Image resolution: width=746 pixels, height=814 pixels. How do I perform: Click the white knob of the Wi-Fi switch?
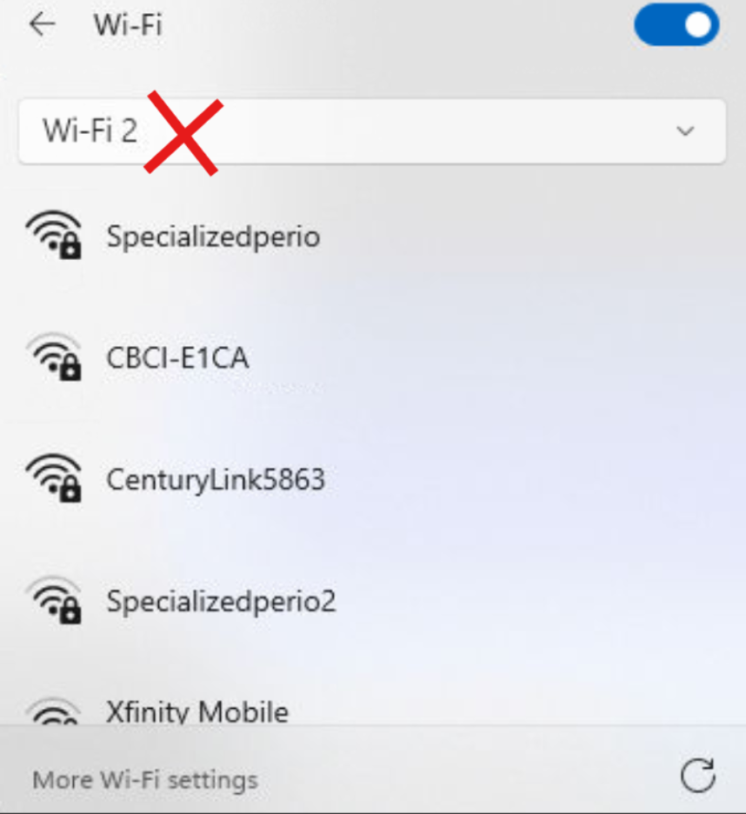(698, 25)
